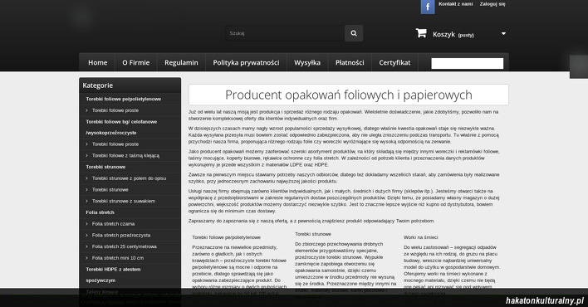The height and width of the screenshot is (307, 588).
Task: Select the main Torebki strunowe category
Action: [105, 167]
